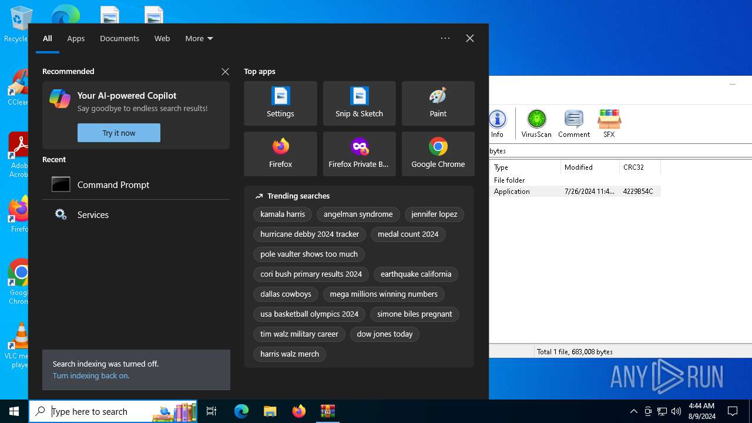Search trending angelman syndrome
Image resolution: width=752 pixels, height=423 pixels.
point(358,214)
